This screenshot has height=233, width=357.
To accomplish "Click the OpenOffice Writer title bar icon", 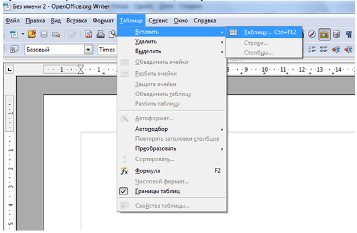I will tap(7, 7).
